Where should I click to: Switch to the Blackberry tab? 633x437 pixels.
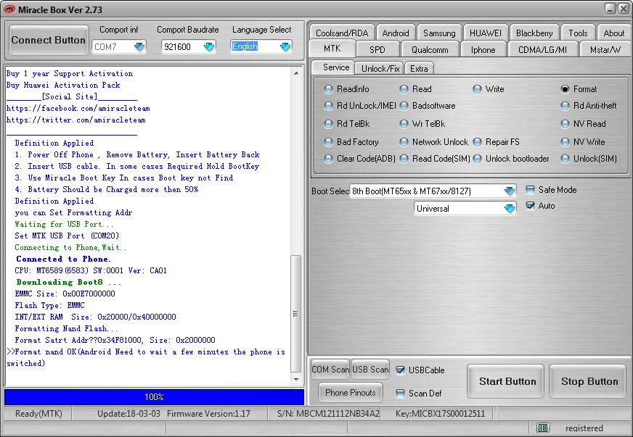coord(534,33)
